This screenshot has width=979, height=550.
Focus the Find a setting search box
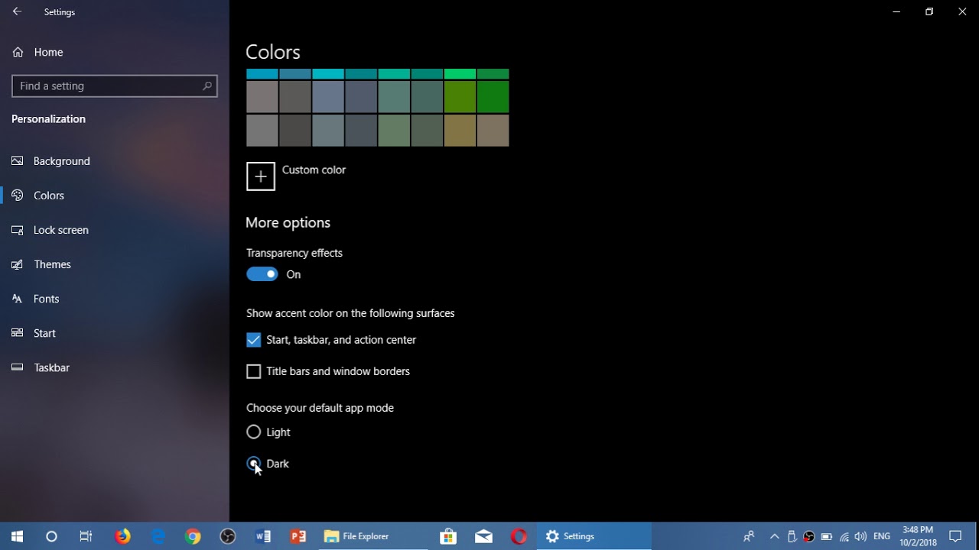[x=115, y=86]
